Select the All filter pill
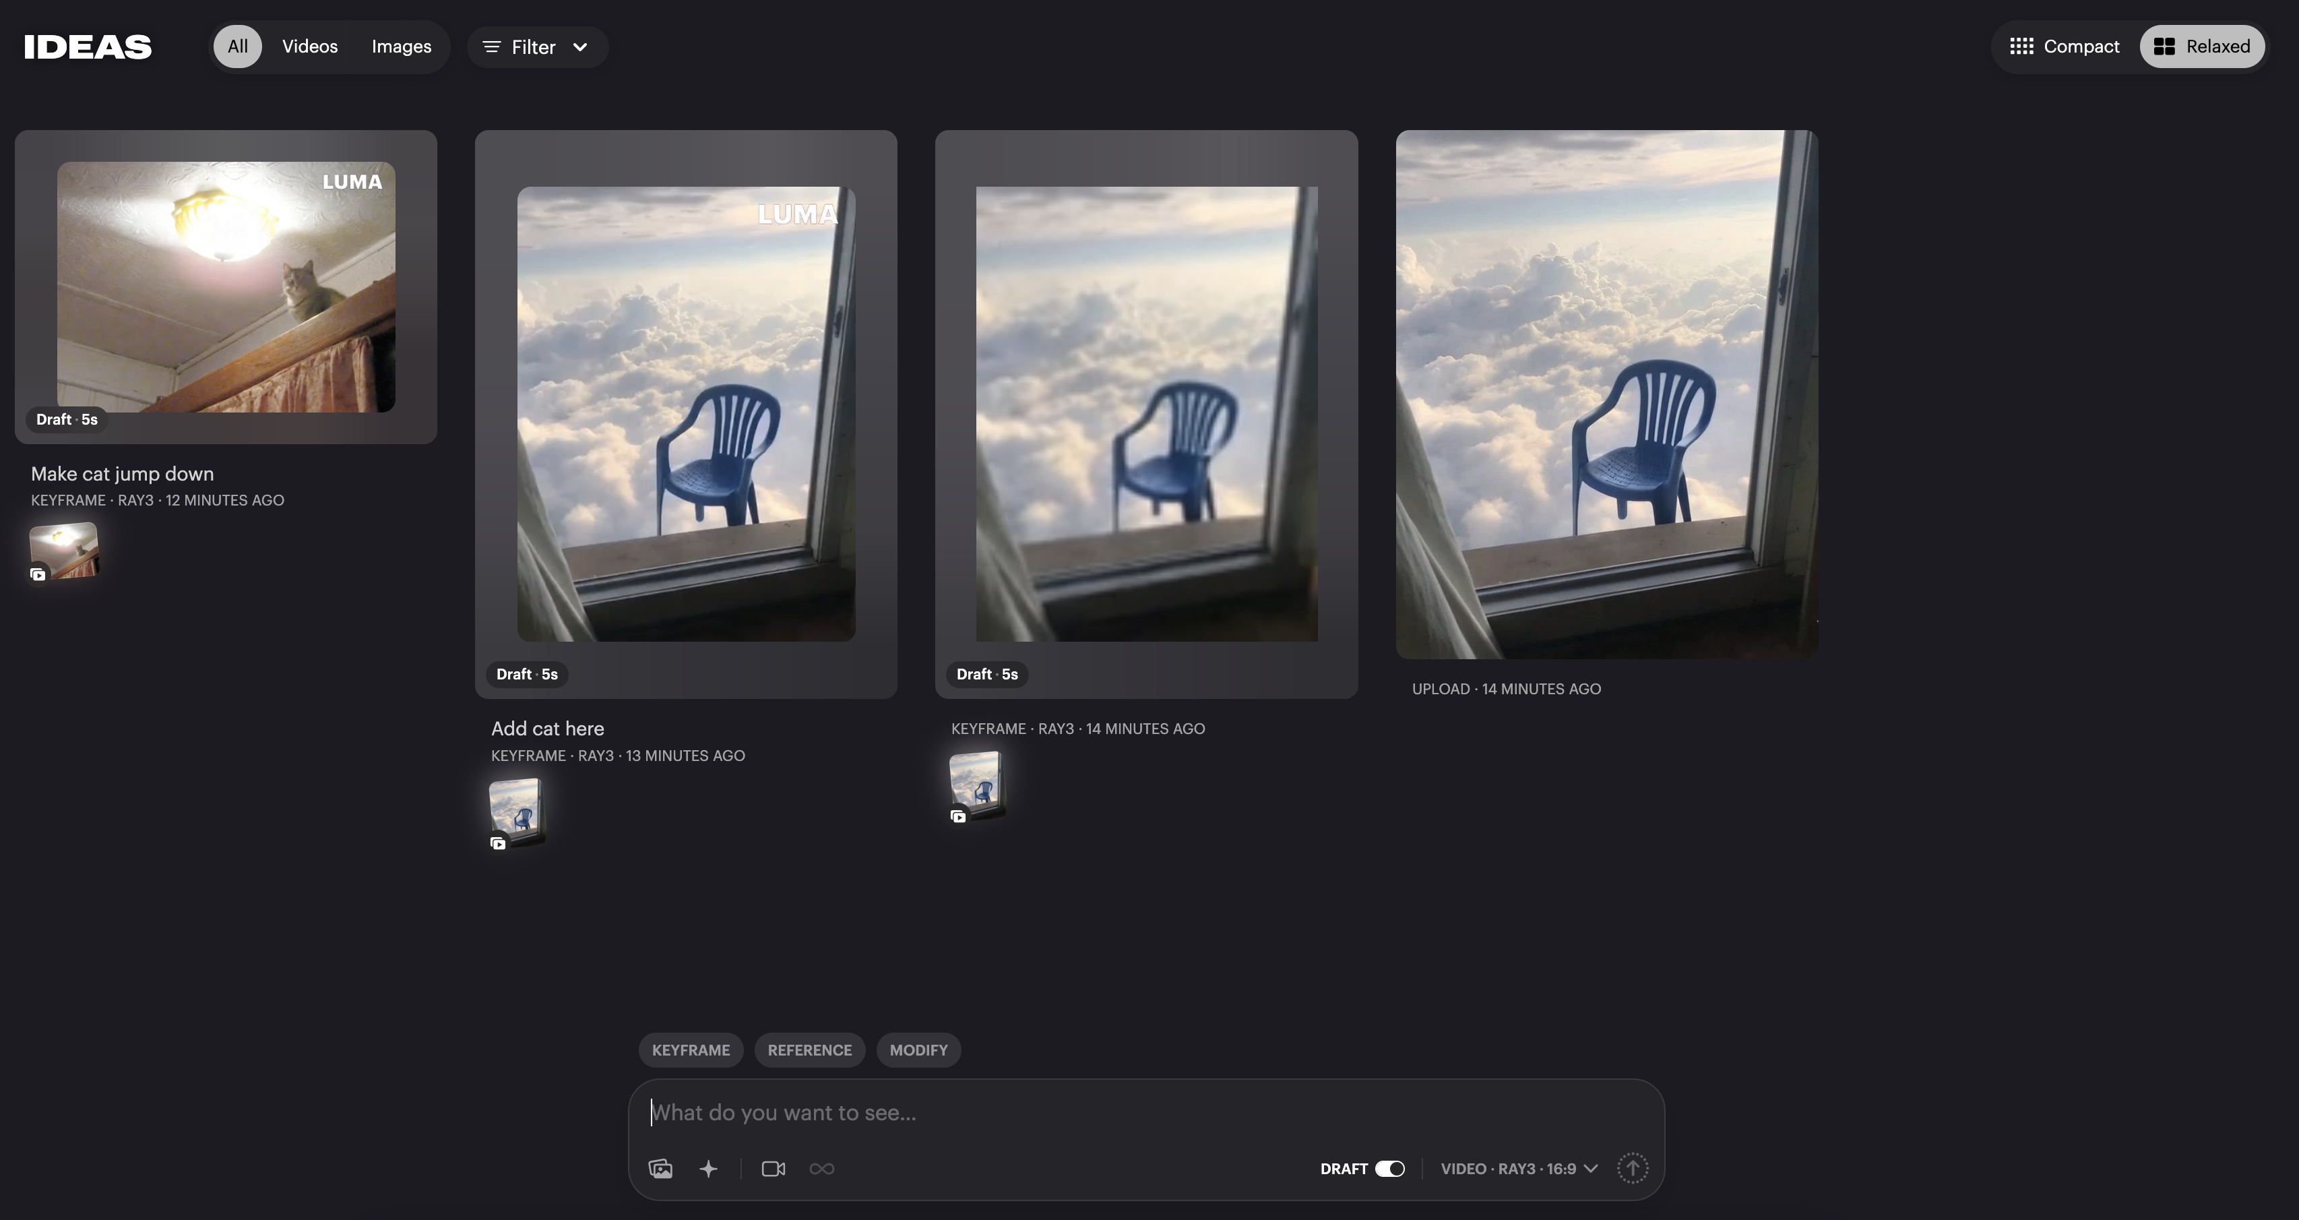This screenshot has height=1220, width=2299. click(x=237, y=47)
